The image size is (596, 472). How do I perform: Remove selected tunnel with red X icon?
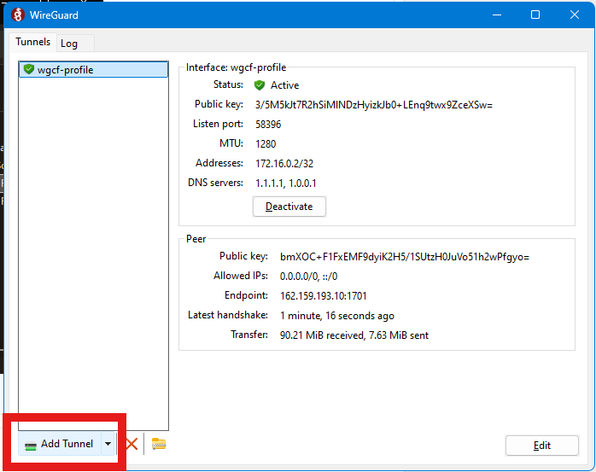pos(131,444)
